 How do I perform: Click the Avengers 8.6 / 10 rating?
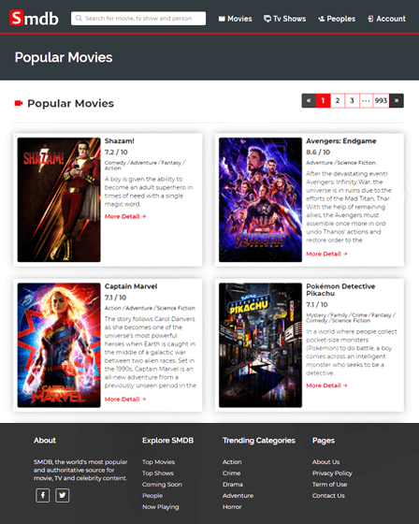pyautogui.click(x=318, y=152)
